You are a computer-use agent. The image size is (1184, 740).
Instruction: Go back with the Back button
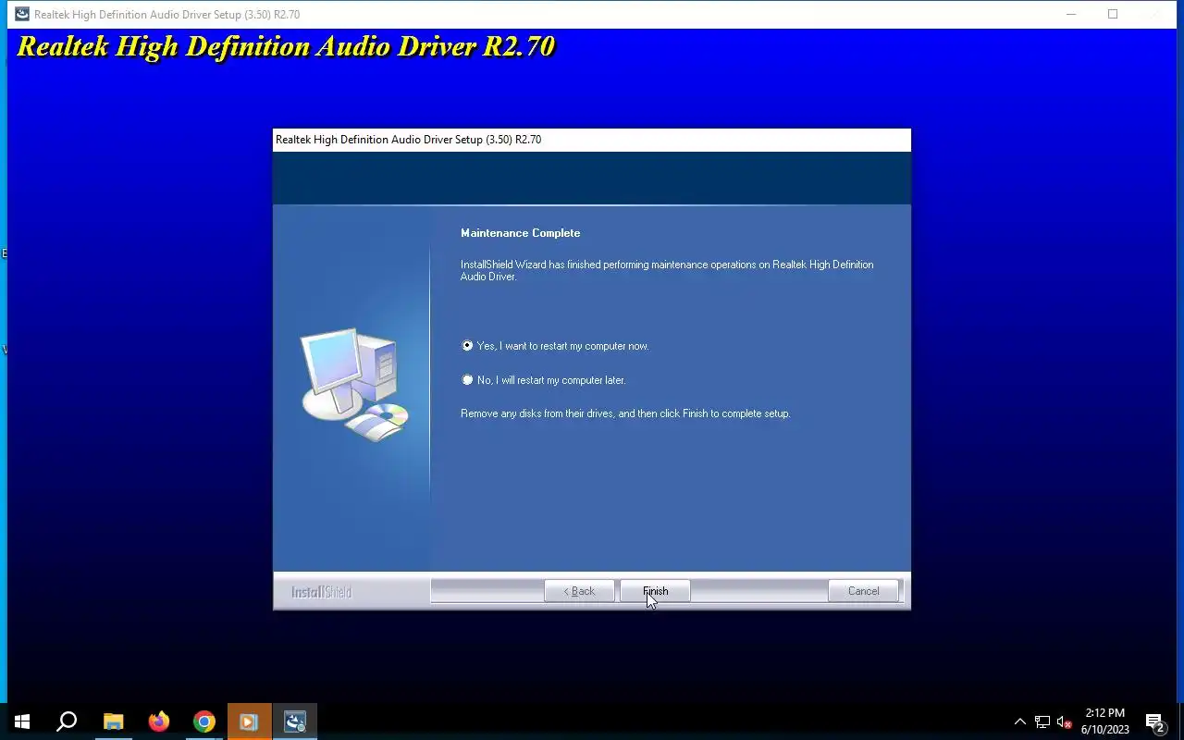point(579,591)
